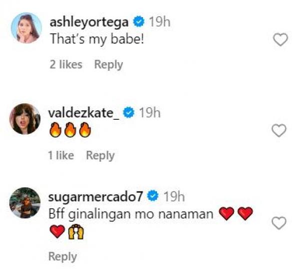
Task: Click the 19h timestamp on ashleyortega's comment
Action: (159, 22)
